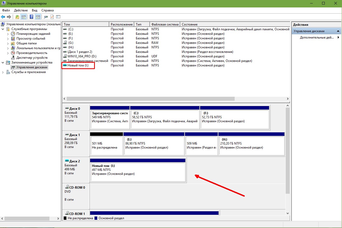Open the Справка menu
Screen dimensions: 342x228
click(48, 10)
